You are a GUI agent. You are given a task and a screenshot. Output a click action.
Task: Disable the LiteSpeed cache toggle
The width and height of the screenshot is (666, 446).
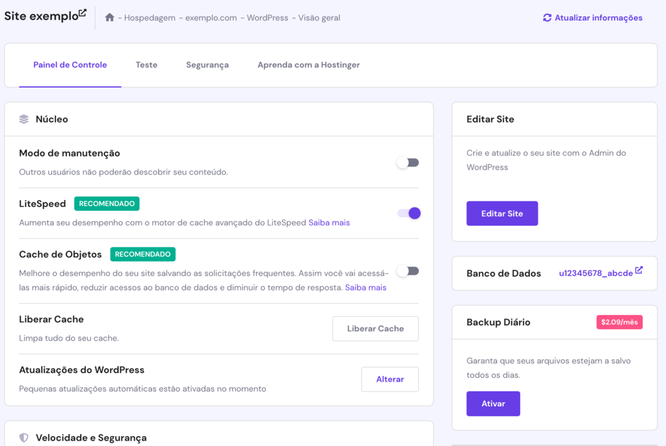(410, 213)
